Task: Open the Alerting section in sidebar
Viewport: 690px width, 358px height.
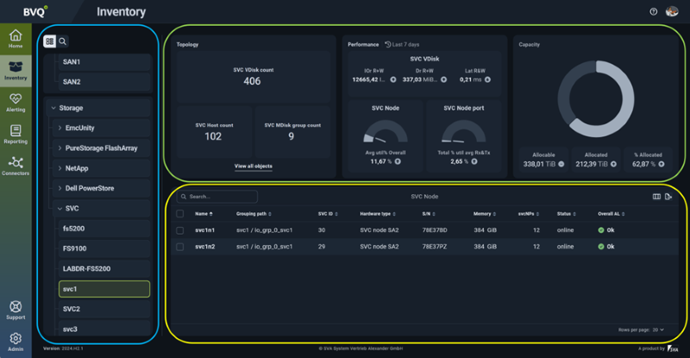Action: pyautogui.click(x=16, y=102)
